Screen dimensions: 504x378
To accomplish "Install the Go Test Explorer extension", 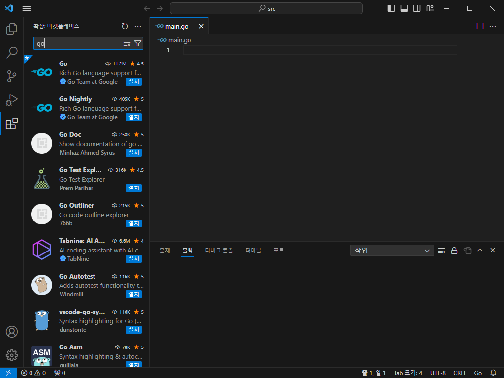I will coord(134,188).
